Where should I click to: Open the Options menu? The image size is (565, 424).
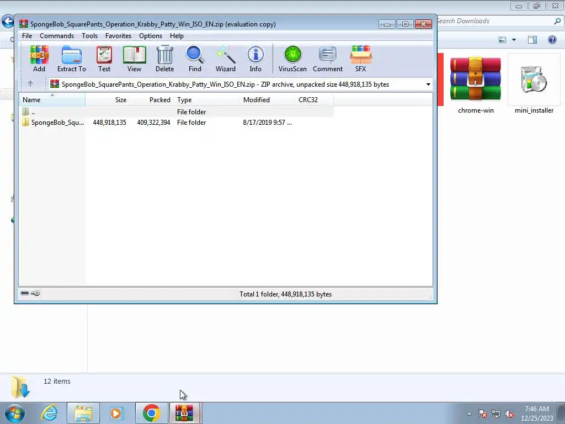tap(151, 36)
